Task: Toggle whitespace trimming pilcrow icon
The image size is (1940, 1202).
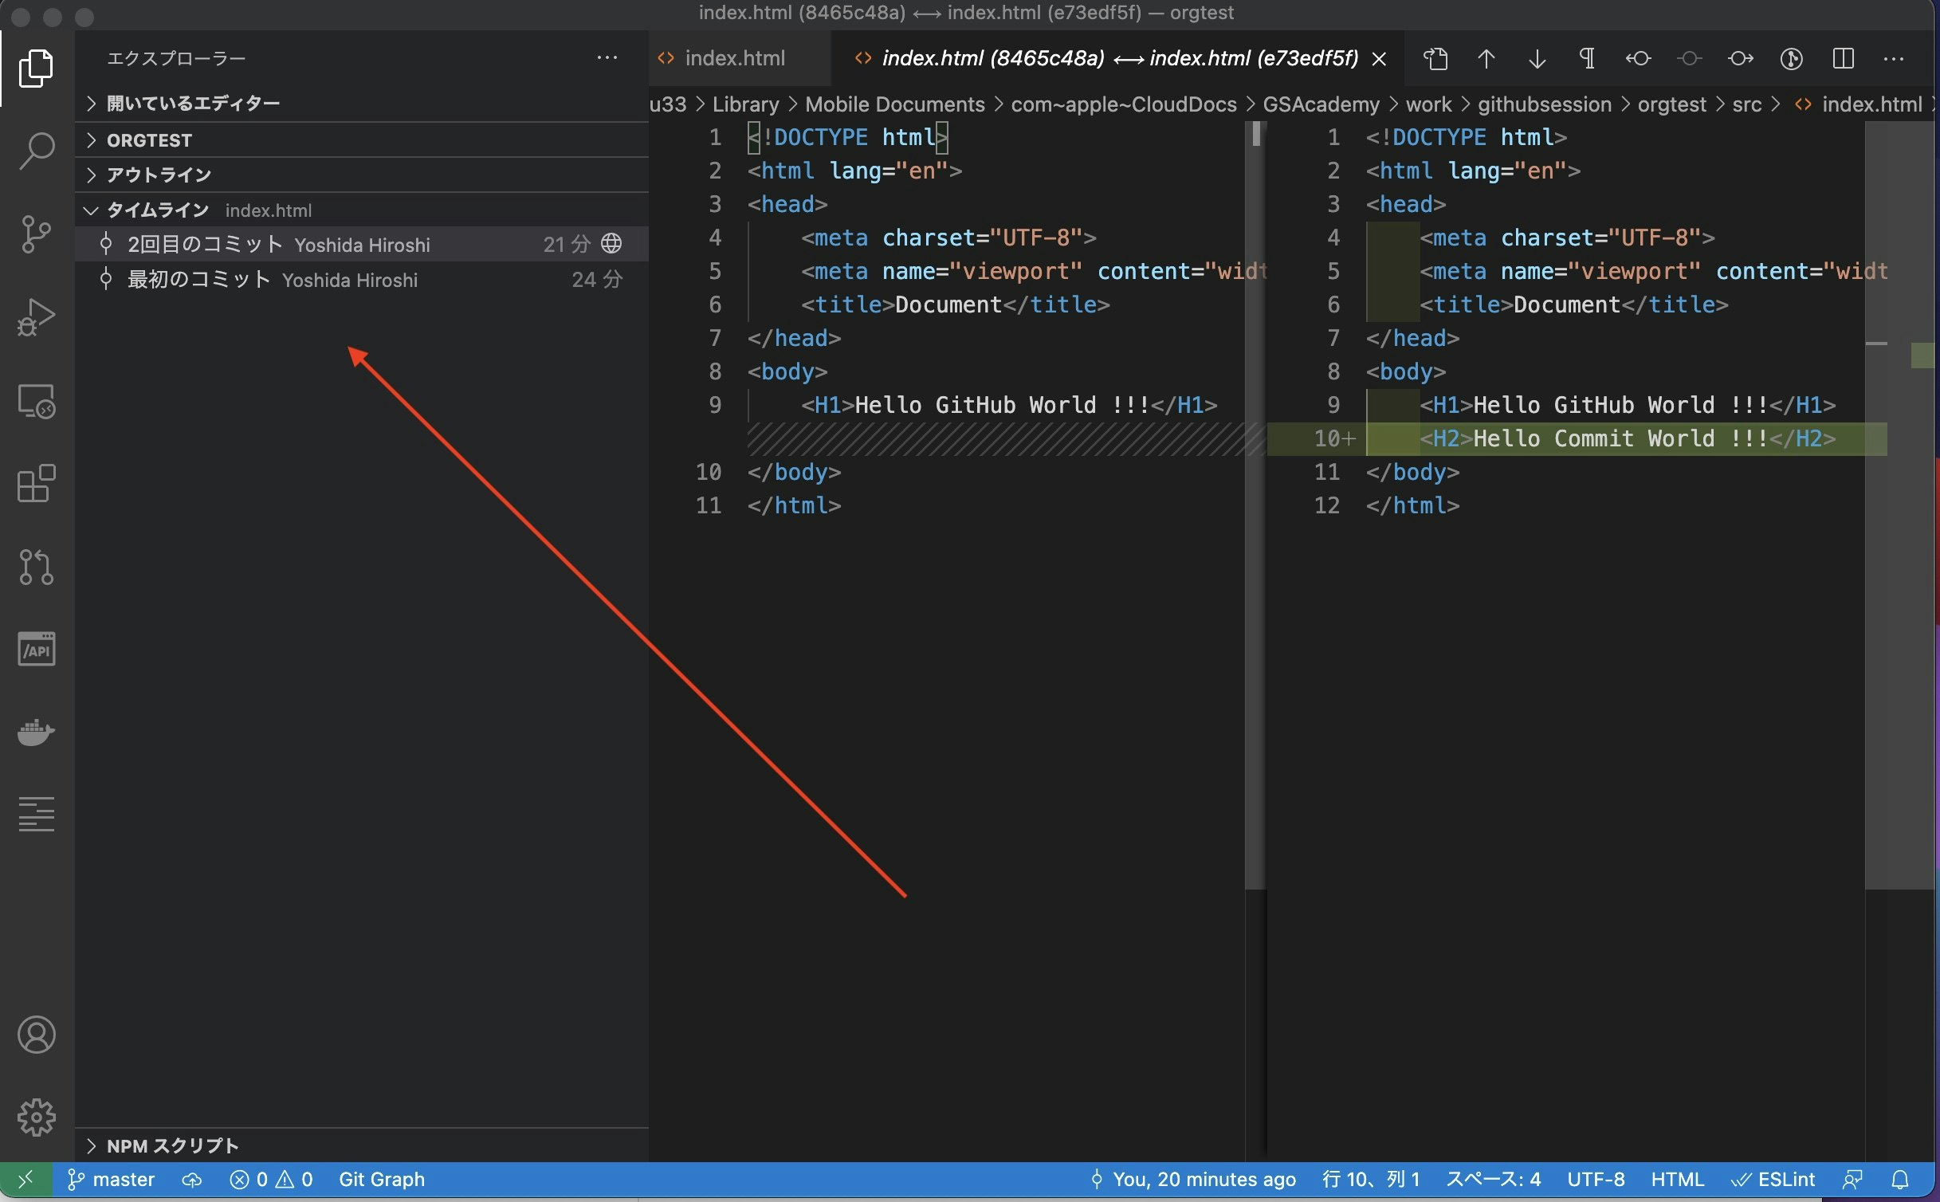Action: click(x=1587, y=59)
